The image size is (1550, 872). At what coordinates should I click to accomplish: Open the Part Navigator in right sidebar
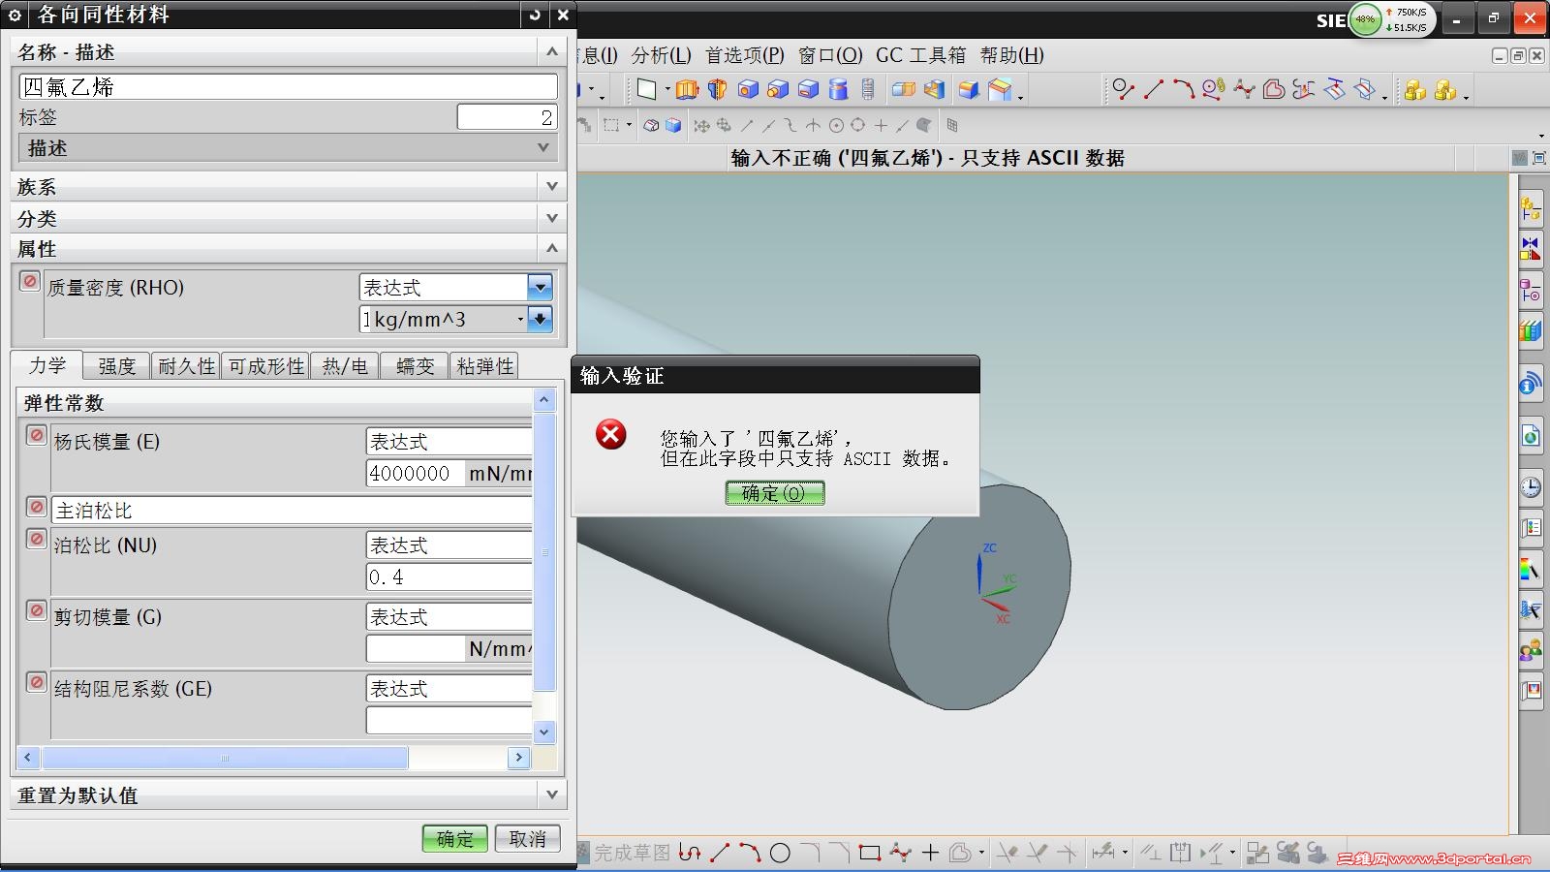coord(1531,291)
